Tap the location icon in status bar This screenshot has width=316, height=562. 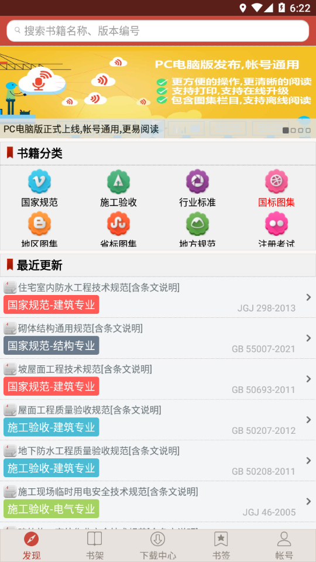pos(243,8)
